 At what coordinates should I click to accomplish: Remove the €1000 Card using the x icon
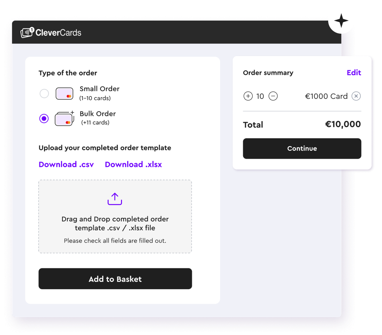356,96
